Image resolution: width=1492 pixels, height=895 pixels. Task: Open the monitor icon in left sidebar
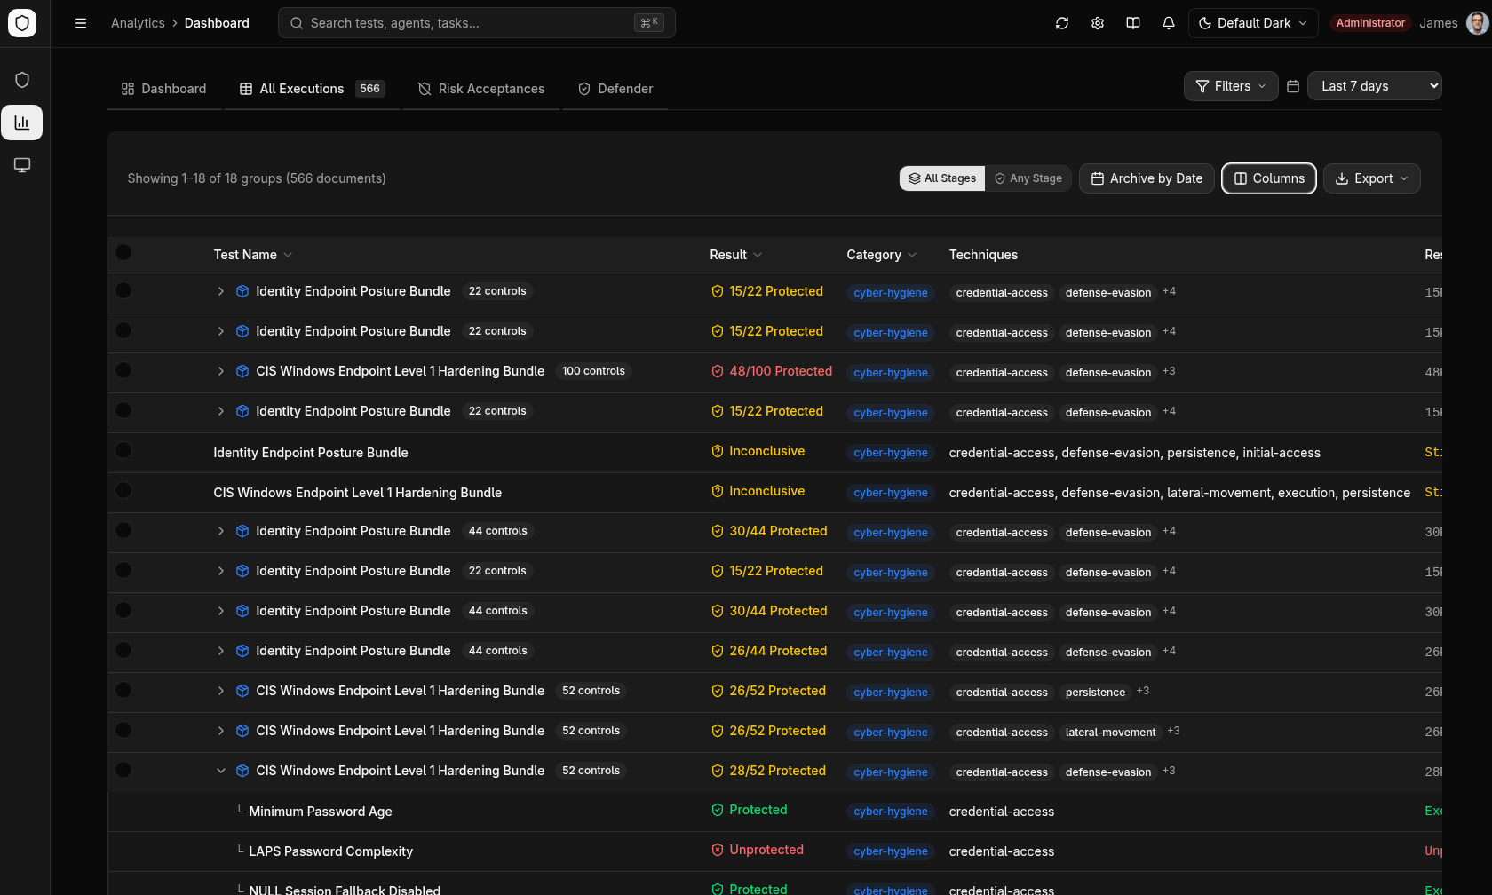[22, 165]
